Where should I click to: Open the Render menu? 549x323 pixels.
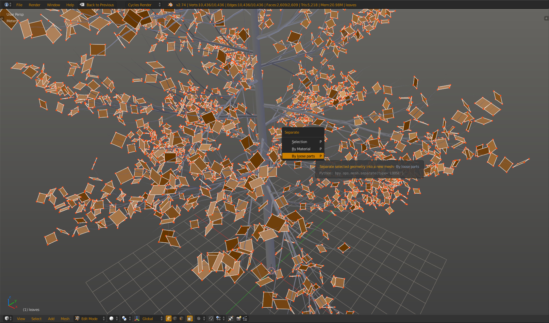[34, 5]
